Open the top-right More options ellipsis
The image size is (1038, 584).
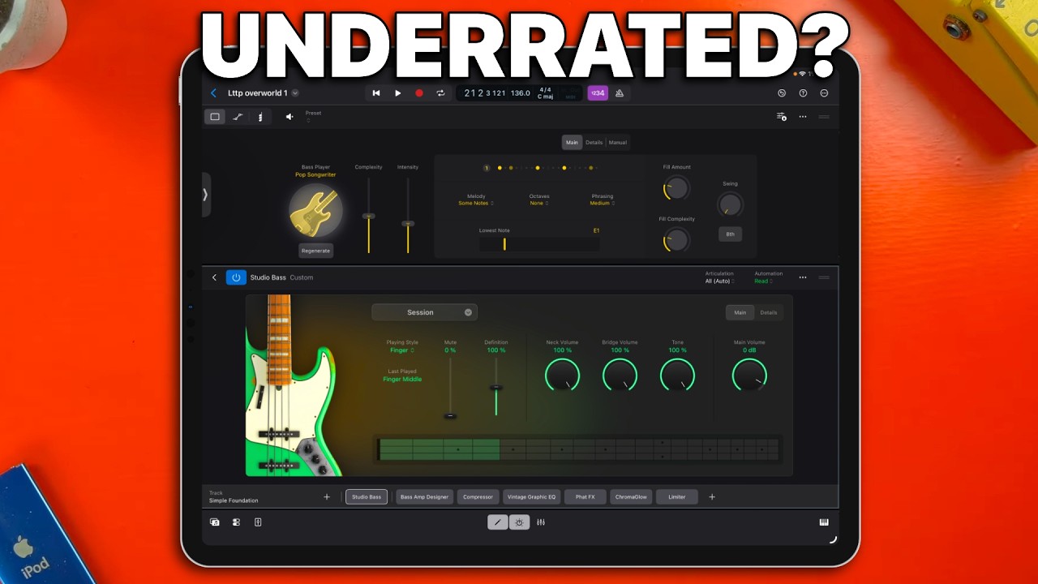click(824, 93)
